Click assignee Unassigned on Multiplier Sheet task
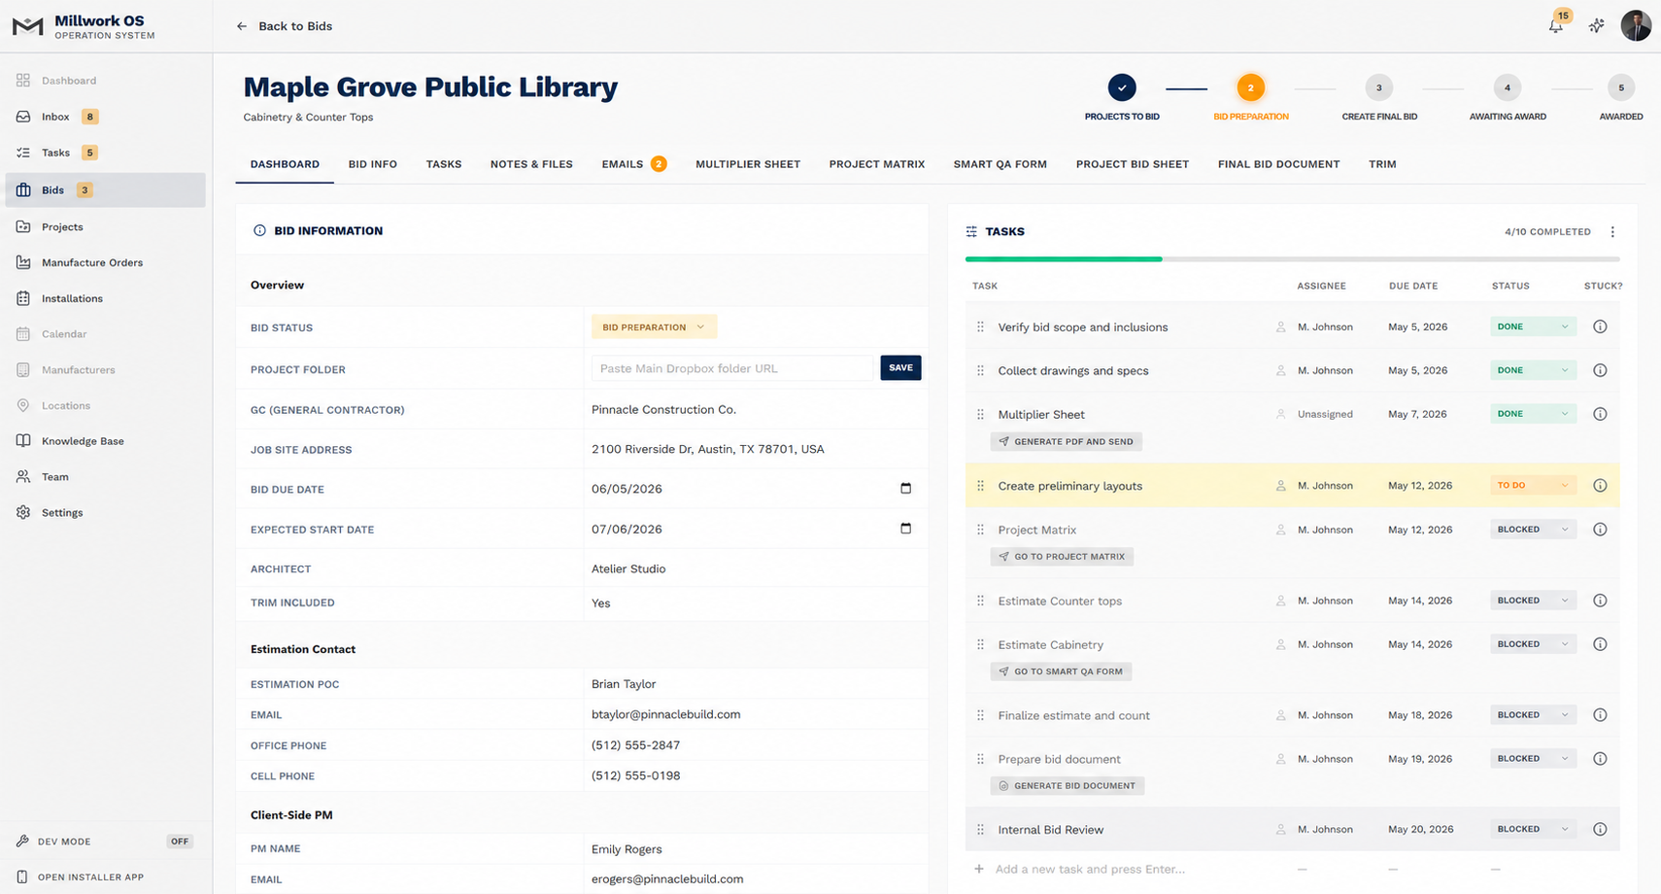 coord(1325,414)
